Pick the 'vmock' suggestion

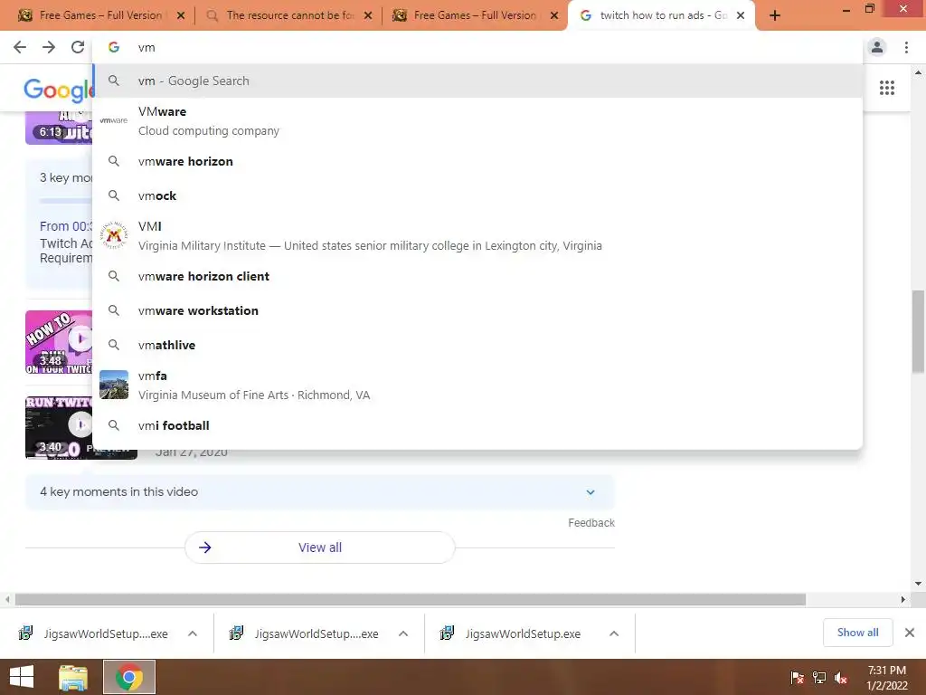477,195
